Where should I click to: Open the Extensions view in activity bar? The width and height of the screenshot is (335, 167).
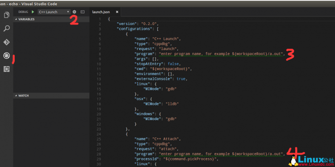(7, 69)
